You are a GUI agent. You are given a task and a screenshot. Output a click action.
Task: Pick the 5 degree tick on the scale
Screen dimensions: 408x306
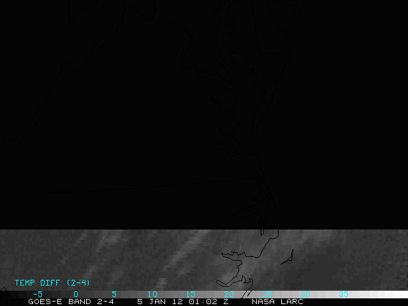click(114, 294)
